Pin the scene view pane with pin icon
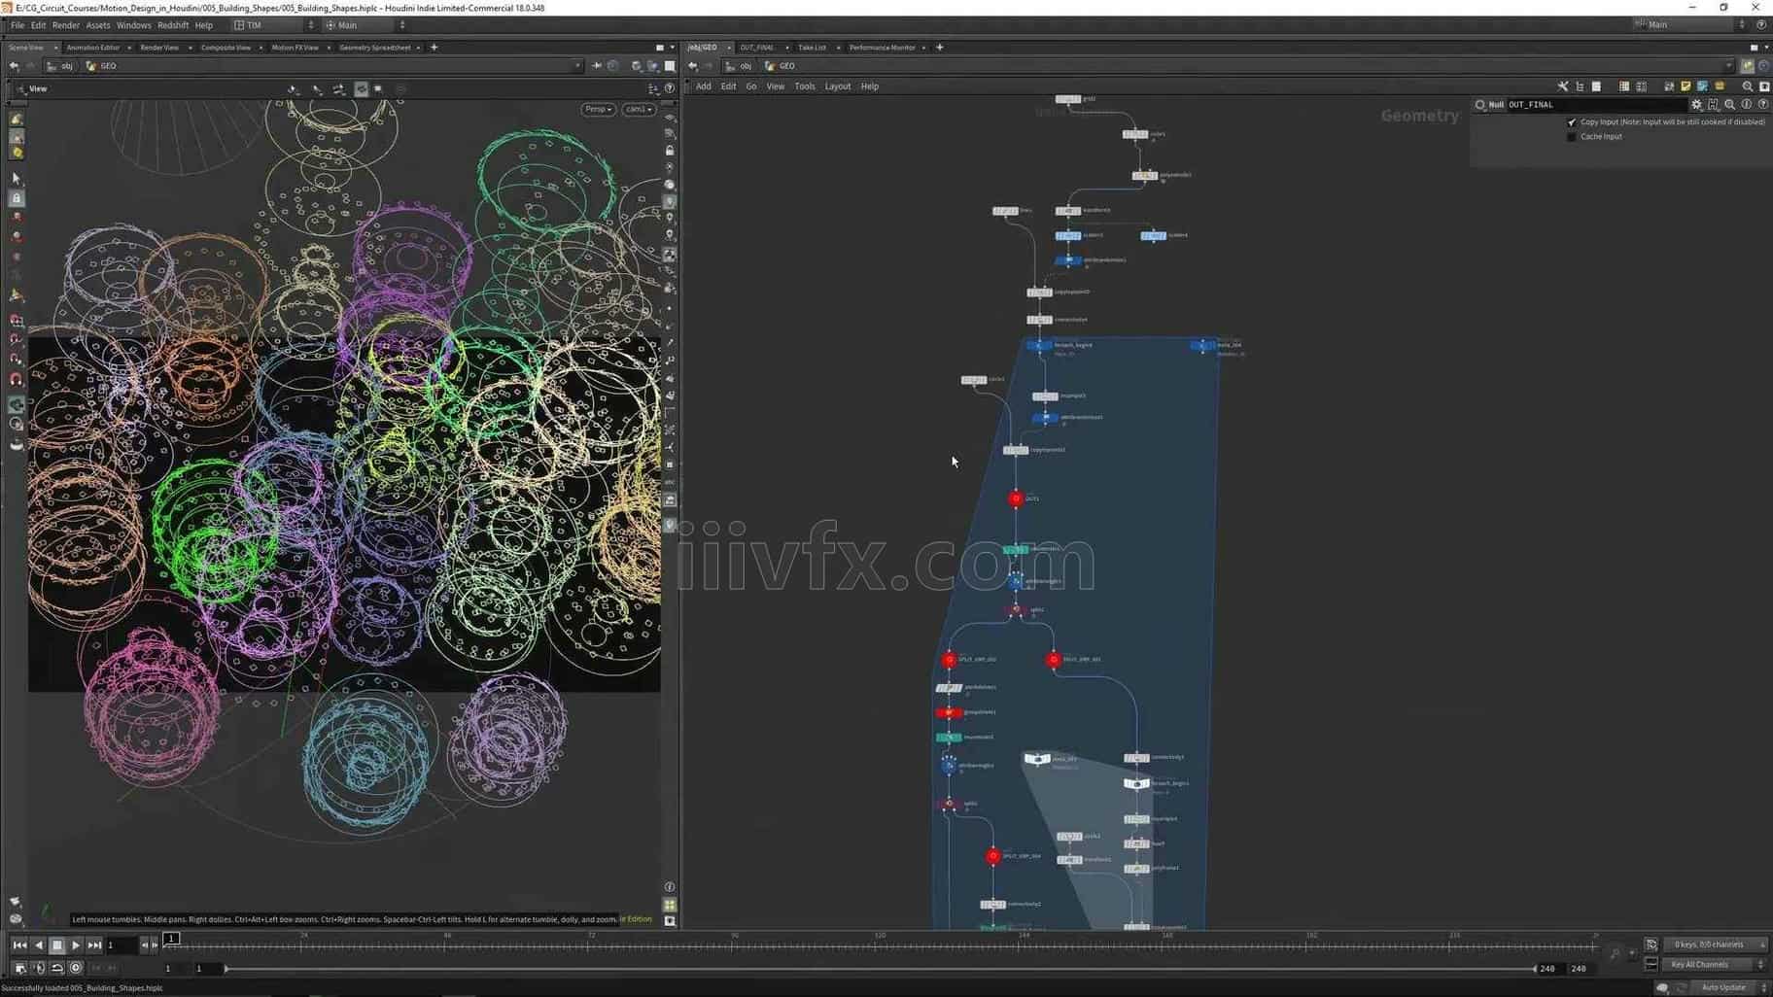 [596, 66]
